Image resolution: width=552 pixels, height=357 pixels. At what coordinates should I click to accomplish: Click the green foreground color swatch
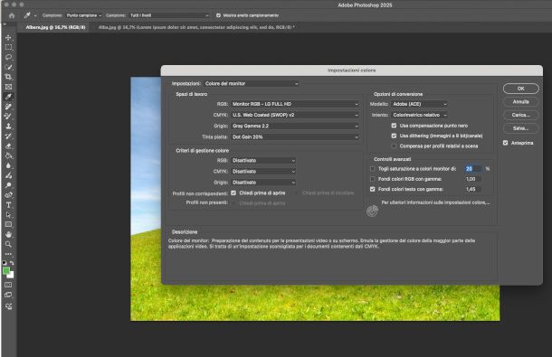[6, 270]
